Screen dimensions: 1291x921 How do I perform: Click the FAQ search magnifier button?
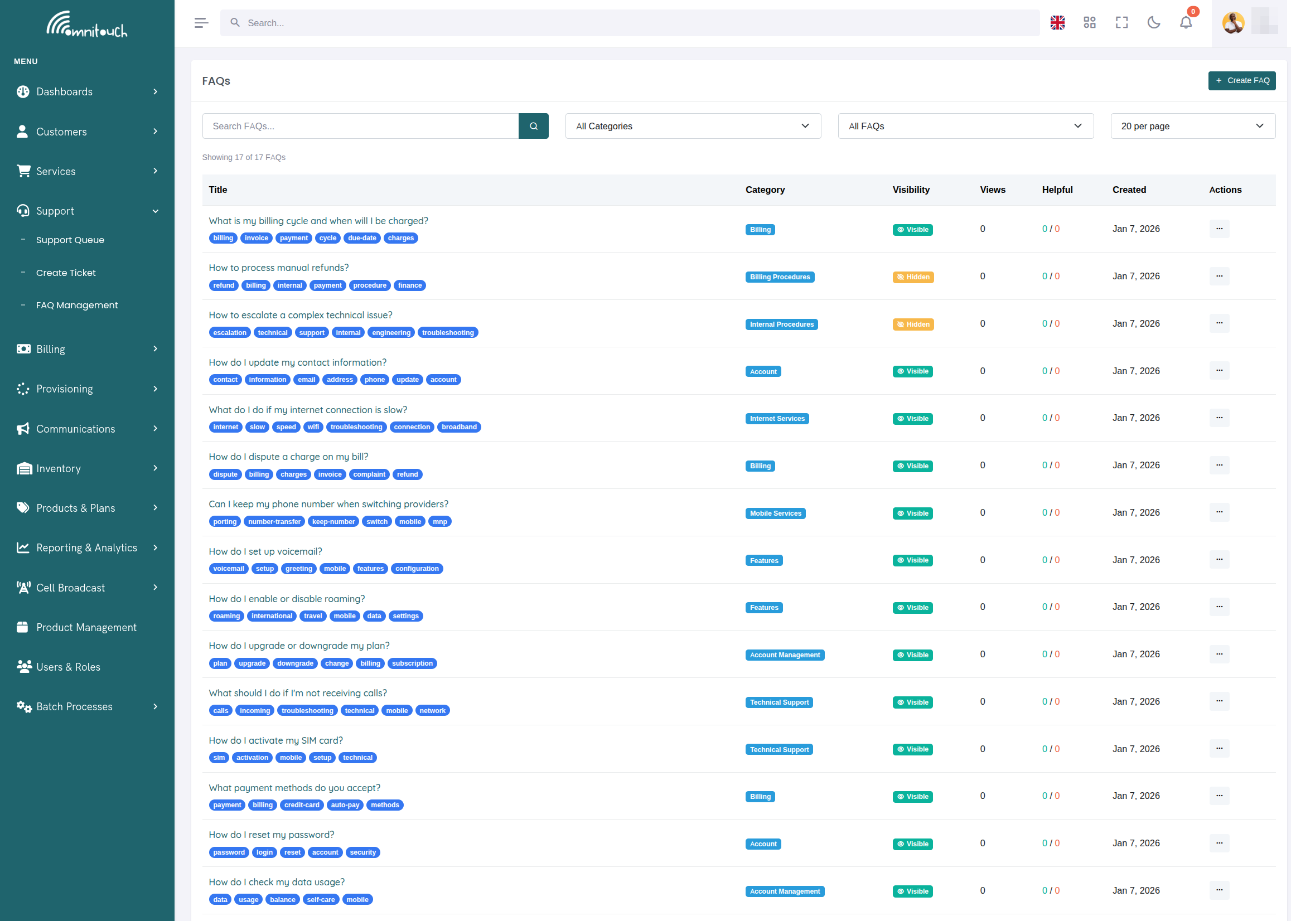(x=533, y=126)
